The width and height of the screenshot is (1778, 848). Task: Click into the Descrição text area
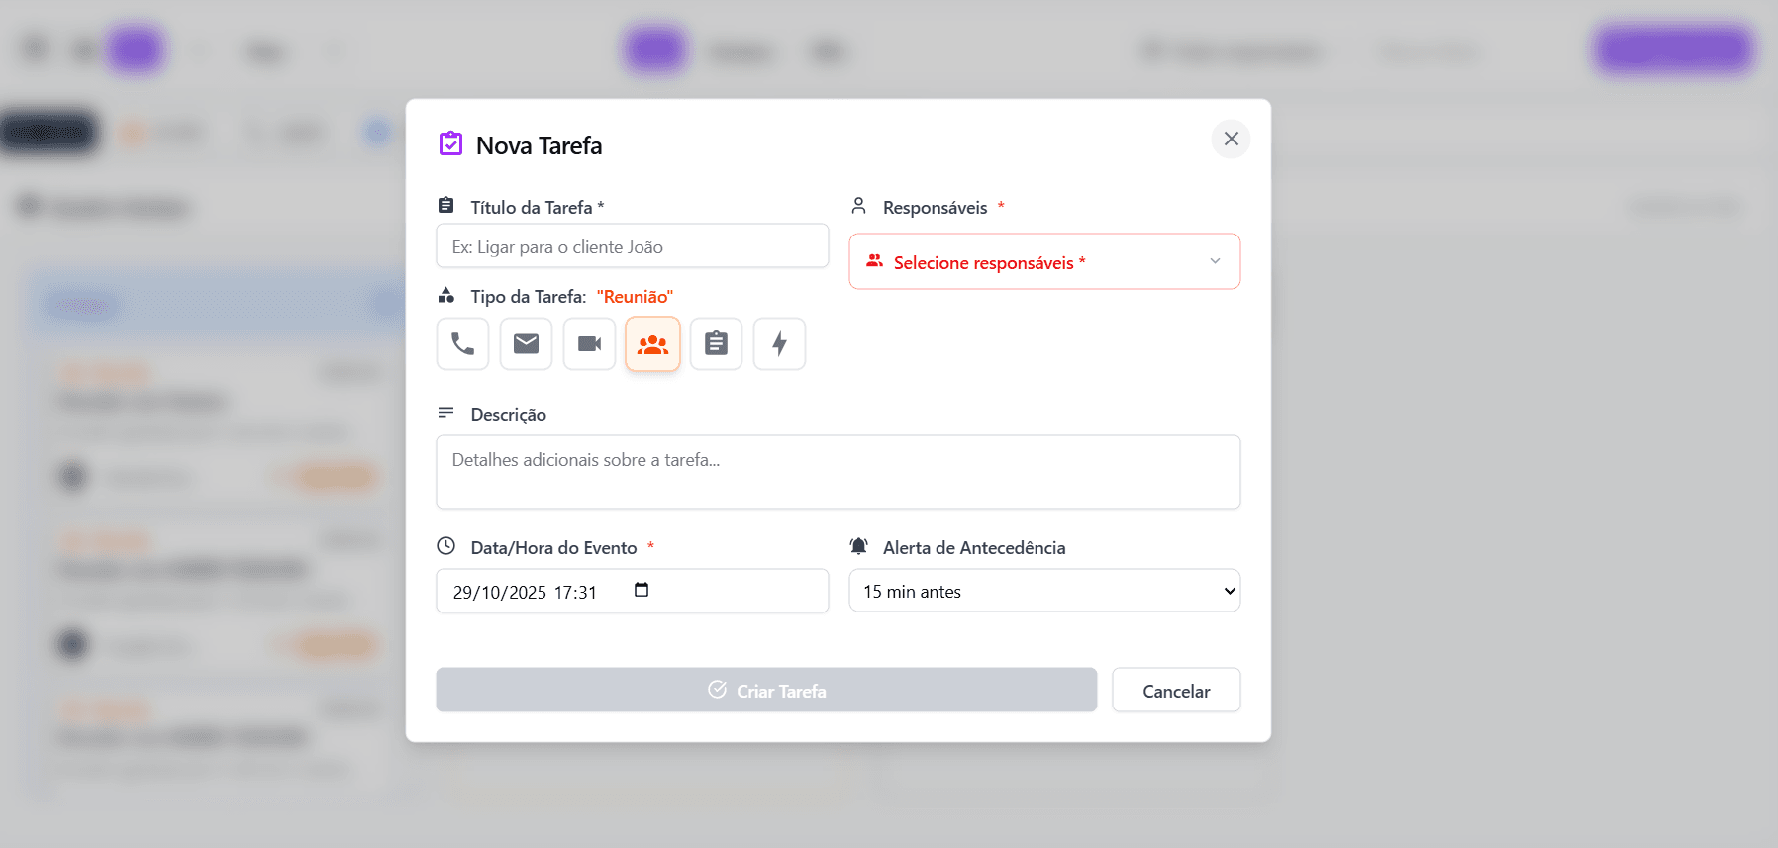tap(838, 472)
